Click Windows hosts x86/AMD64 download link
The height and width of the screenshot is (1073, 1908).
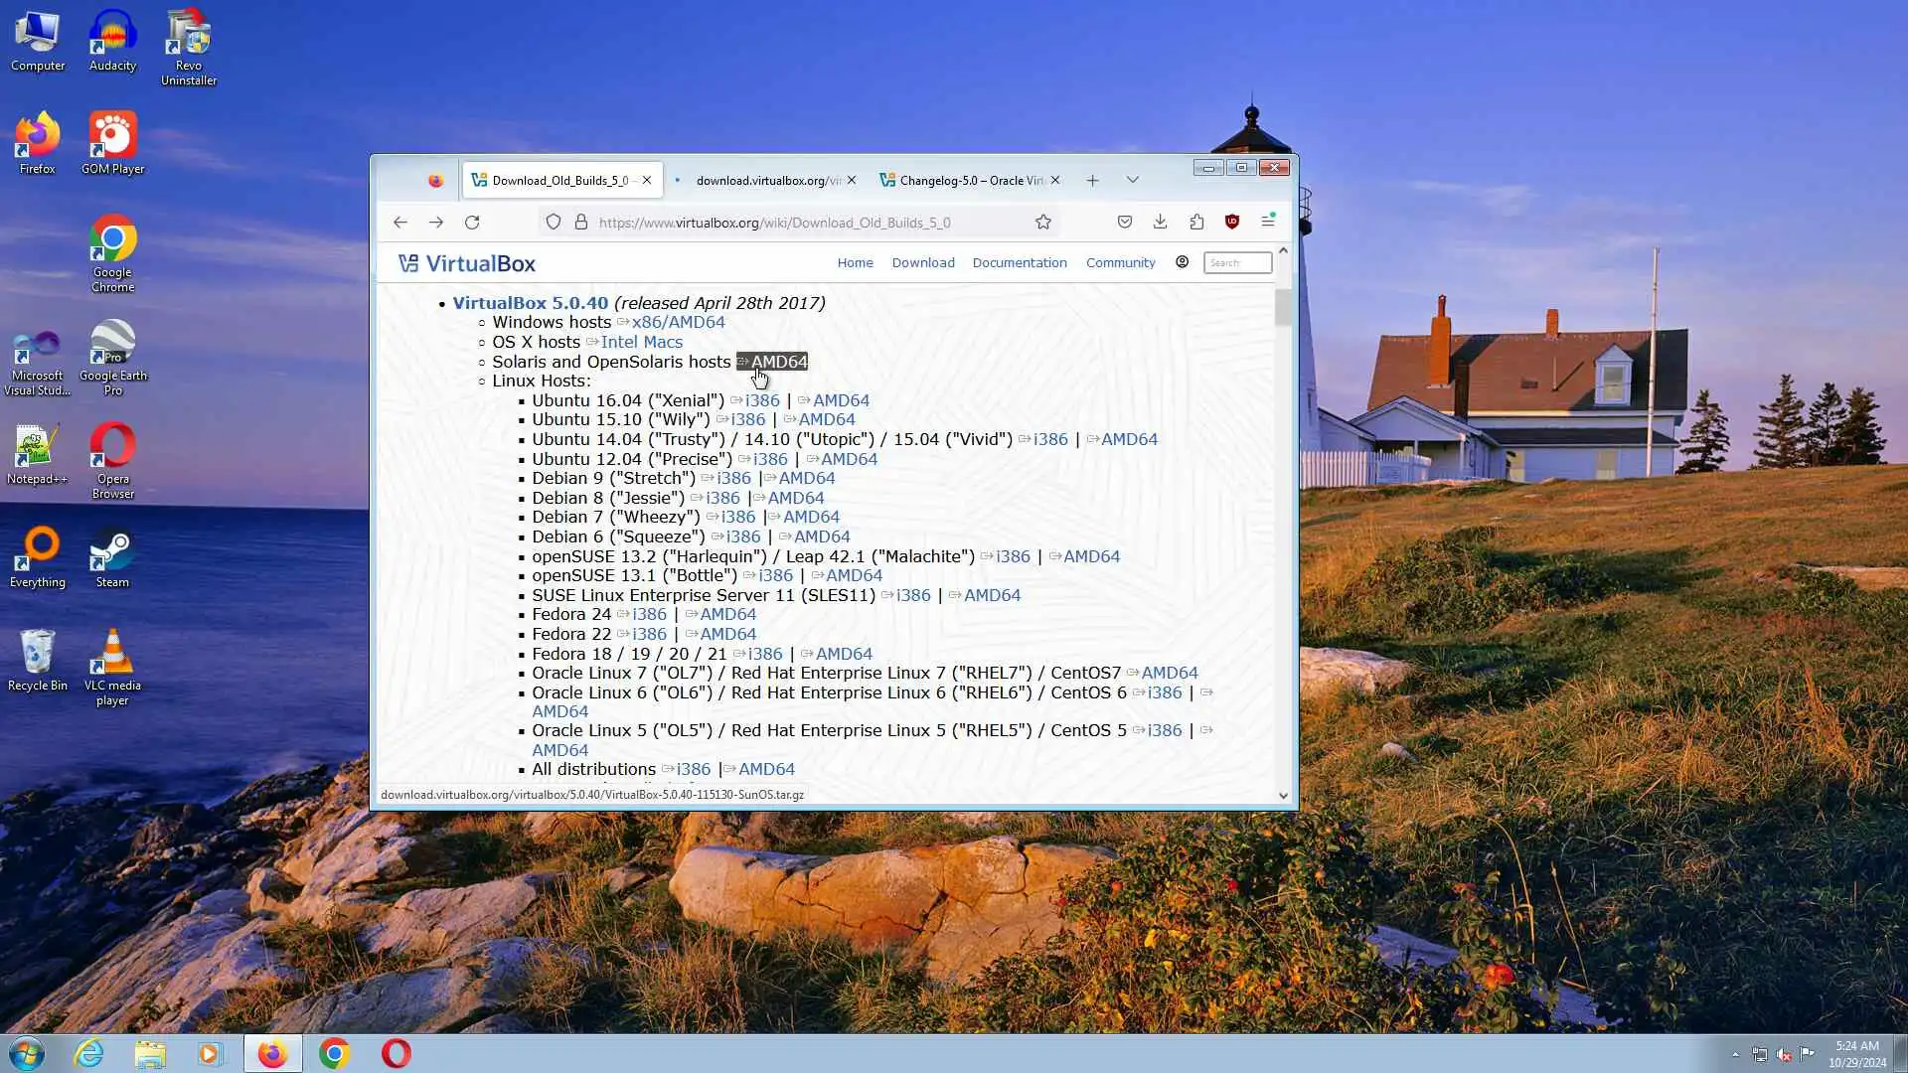[678, 323]
